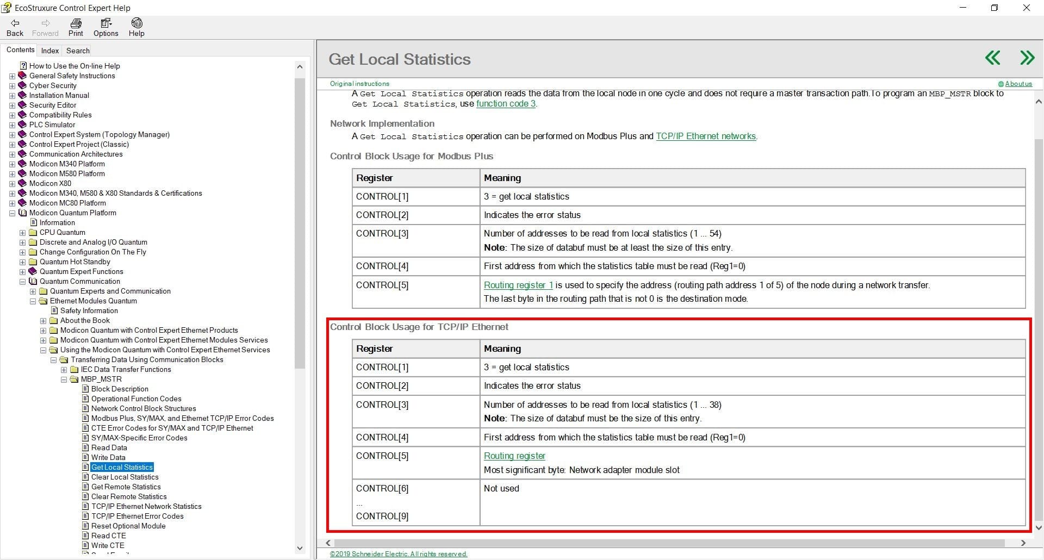This screenshot has height=560, width=1044.
Task: Click the book icon beside Cyber Security
Action: (22, 85)
